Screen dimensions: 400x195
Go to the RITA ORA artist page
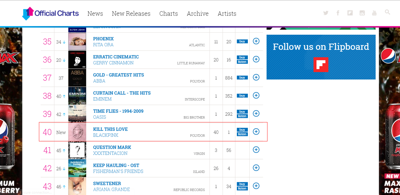tap(103, 45)
